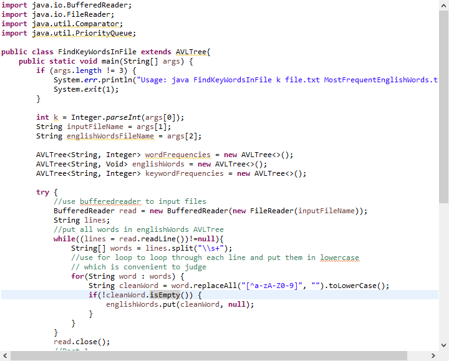Click the toLowerCase() call
The height and width of the screenshot is (361, 449).
[x=356, y=286]
